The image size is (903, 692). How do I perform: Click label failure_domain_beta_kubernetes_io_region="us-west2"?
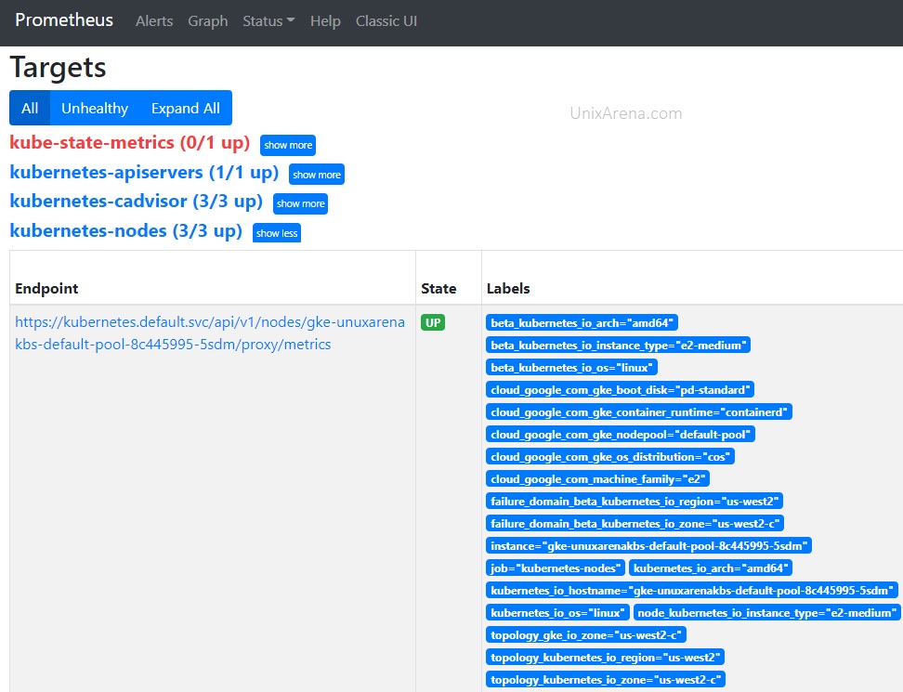[635, 502]
